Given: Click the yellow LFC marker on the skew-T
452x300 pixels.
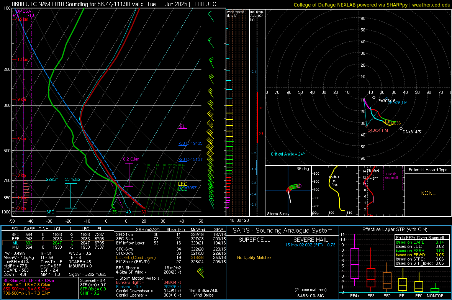Looking at the screenshot, I should [182, 184].
